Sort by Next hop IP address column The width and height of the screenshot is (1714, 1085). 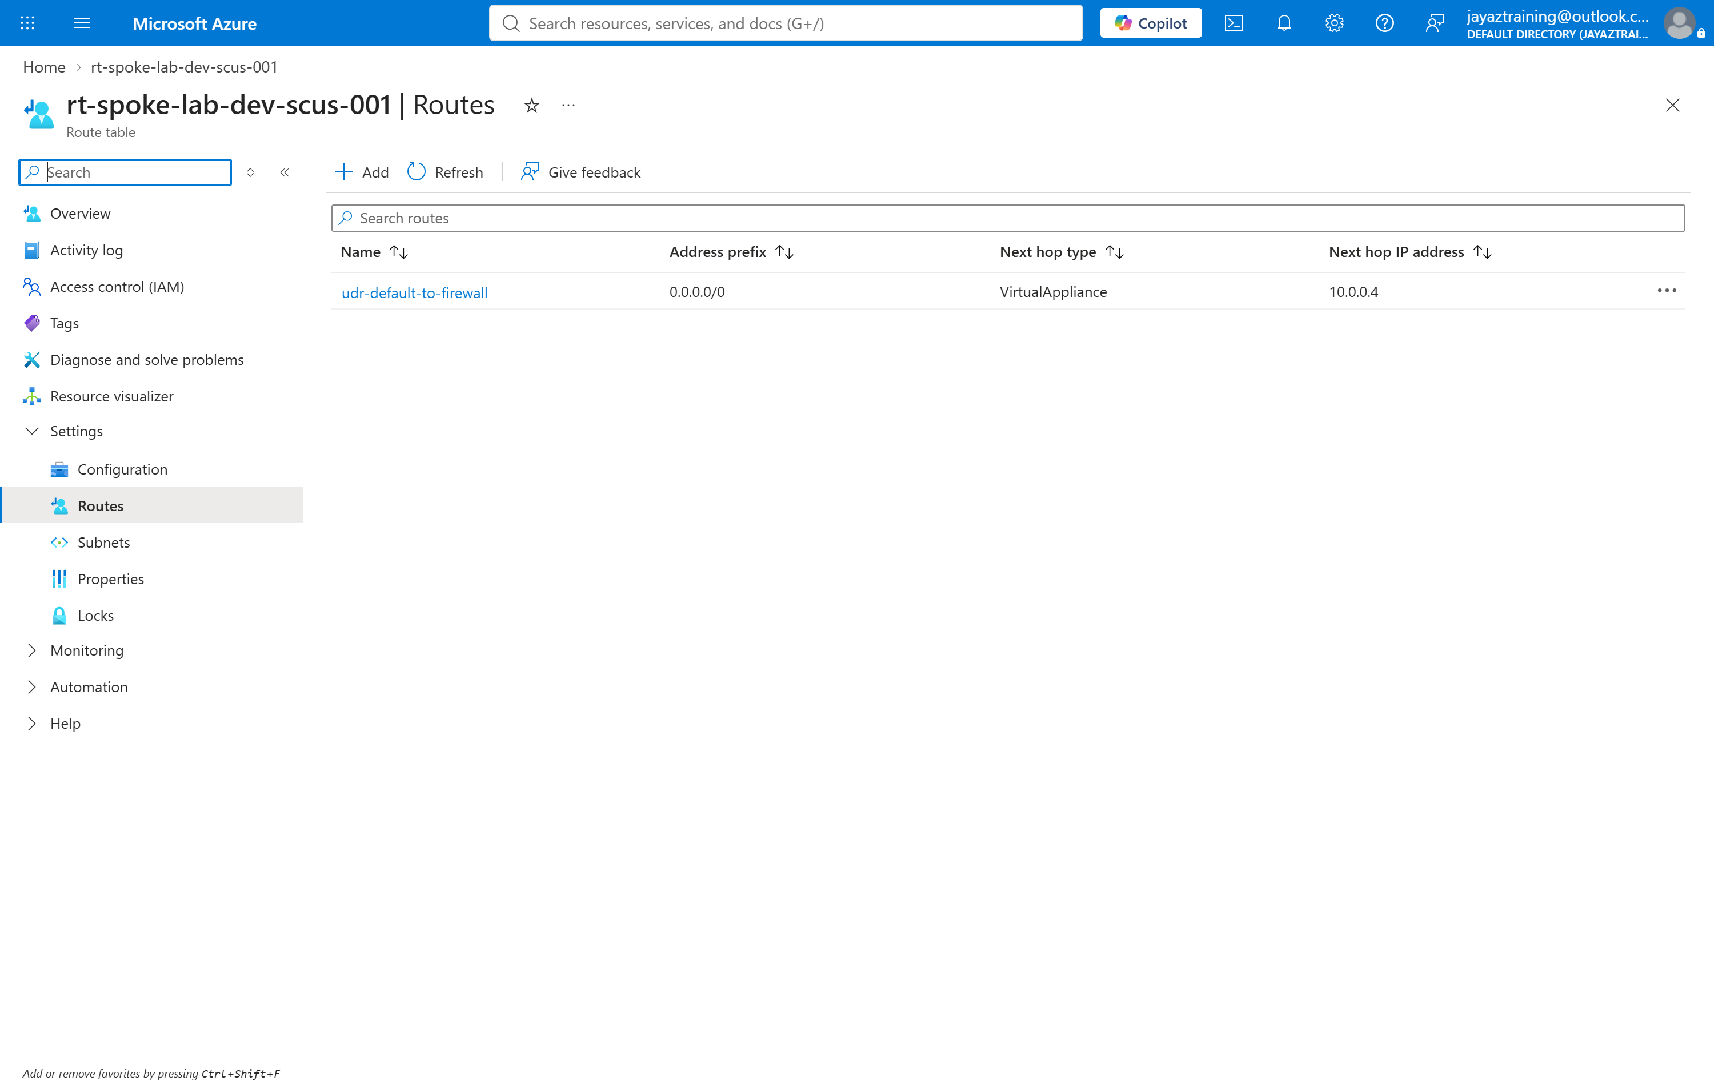point(1409,252)
